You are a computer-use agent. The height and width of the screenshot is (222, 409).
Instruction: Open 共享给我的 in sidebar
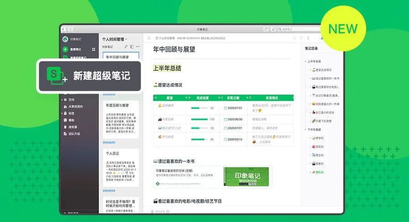73,106
